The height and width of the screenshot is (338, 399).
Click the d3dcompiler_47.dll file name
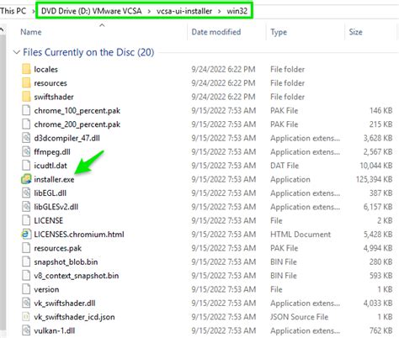click(66, 138)
